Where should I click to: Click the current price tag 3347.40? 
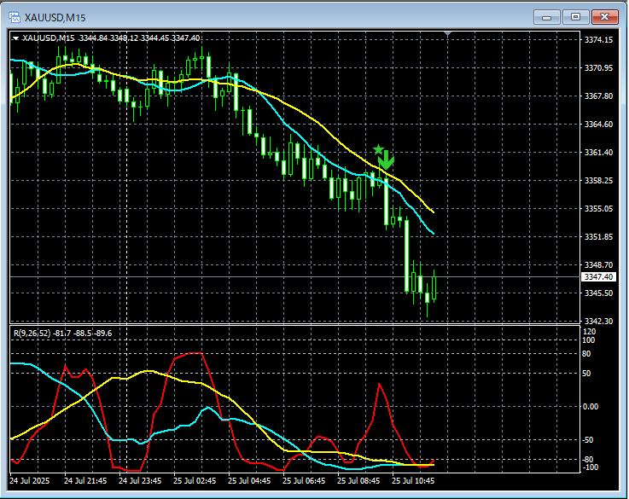tap(597, 277)
